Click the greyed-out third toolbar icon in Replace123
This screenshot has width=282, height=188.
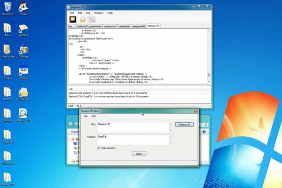click(92, 20)
